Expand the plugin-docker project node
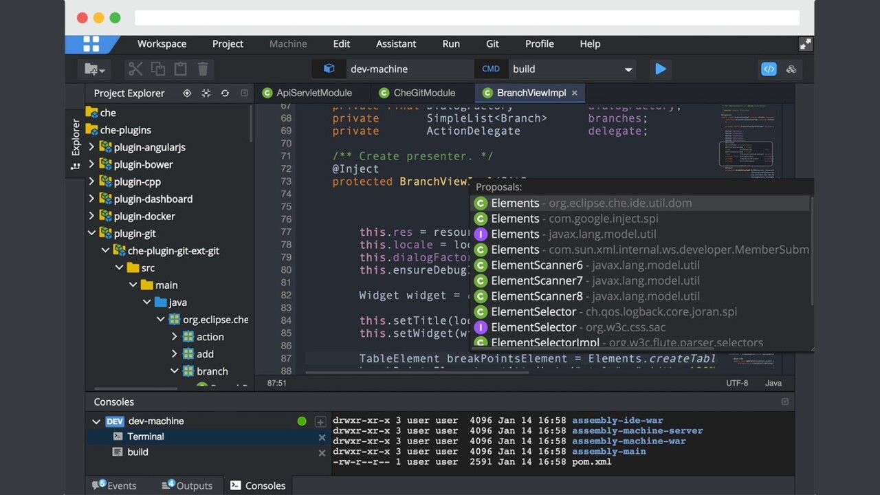The image size is (880, 495). tap(91, 216)
